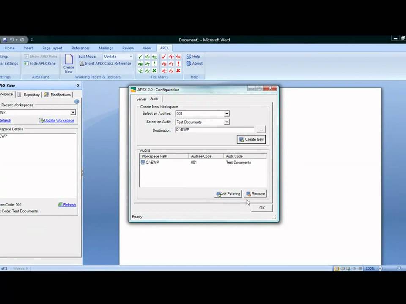Screen dimensions: 406x304
Task: Open the Review ribbon tab
Action: (x=128, y=48)
